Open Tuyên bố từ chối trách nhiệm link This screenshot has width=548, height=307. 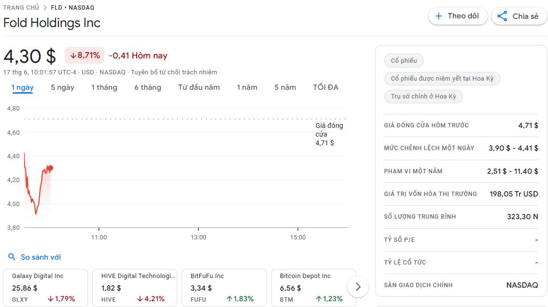pos(174,72)
